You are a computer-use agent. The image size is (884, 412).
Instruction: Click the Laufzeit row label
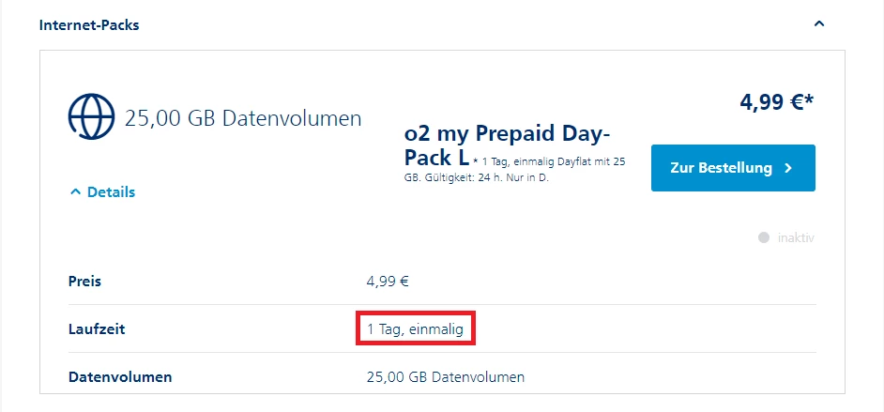pos(97,329)
